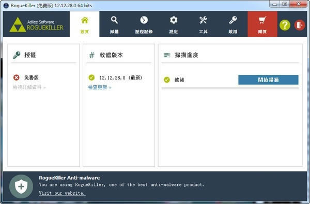Click the 授權 panel heading

coord(30,55)
